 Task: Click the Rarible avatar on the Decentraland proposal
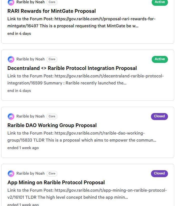pos(11,59)
